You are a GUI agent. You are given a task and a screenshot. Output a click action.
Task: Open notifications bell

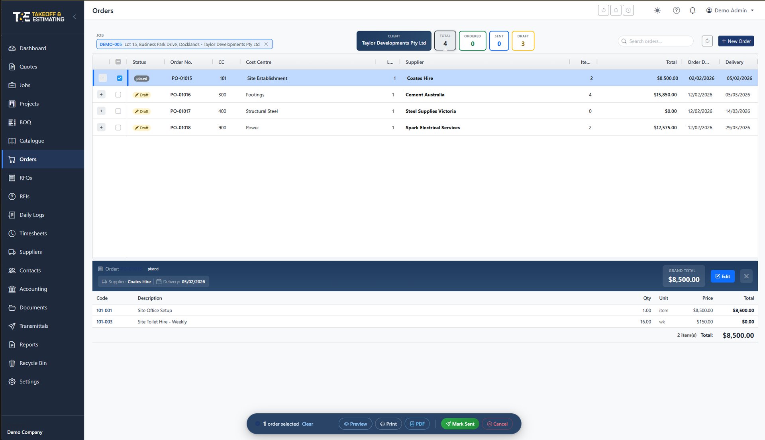tap(692, 10)
